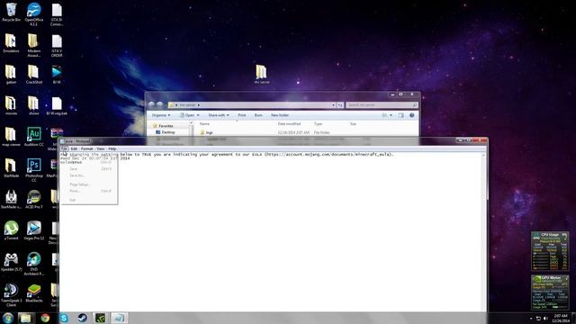Toggle the Explorer preview pane button
Image resolution: width=576 pixels, height=324 pixels.
point(400,115)
